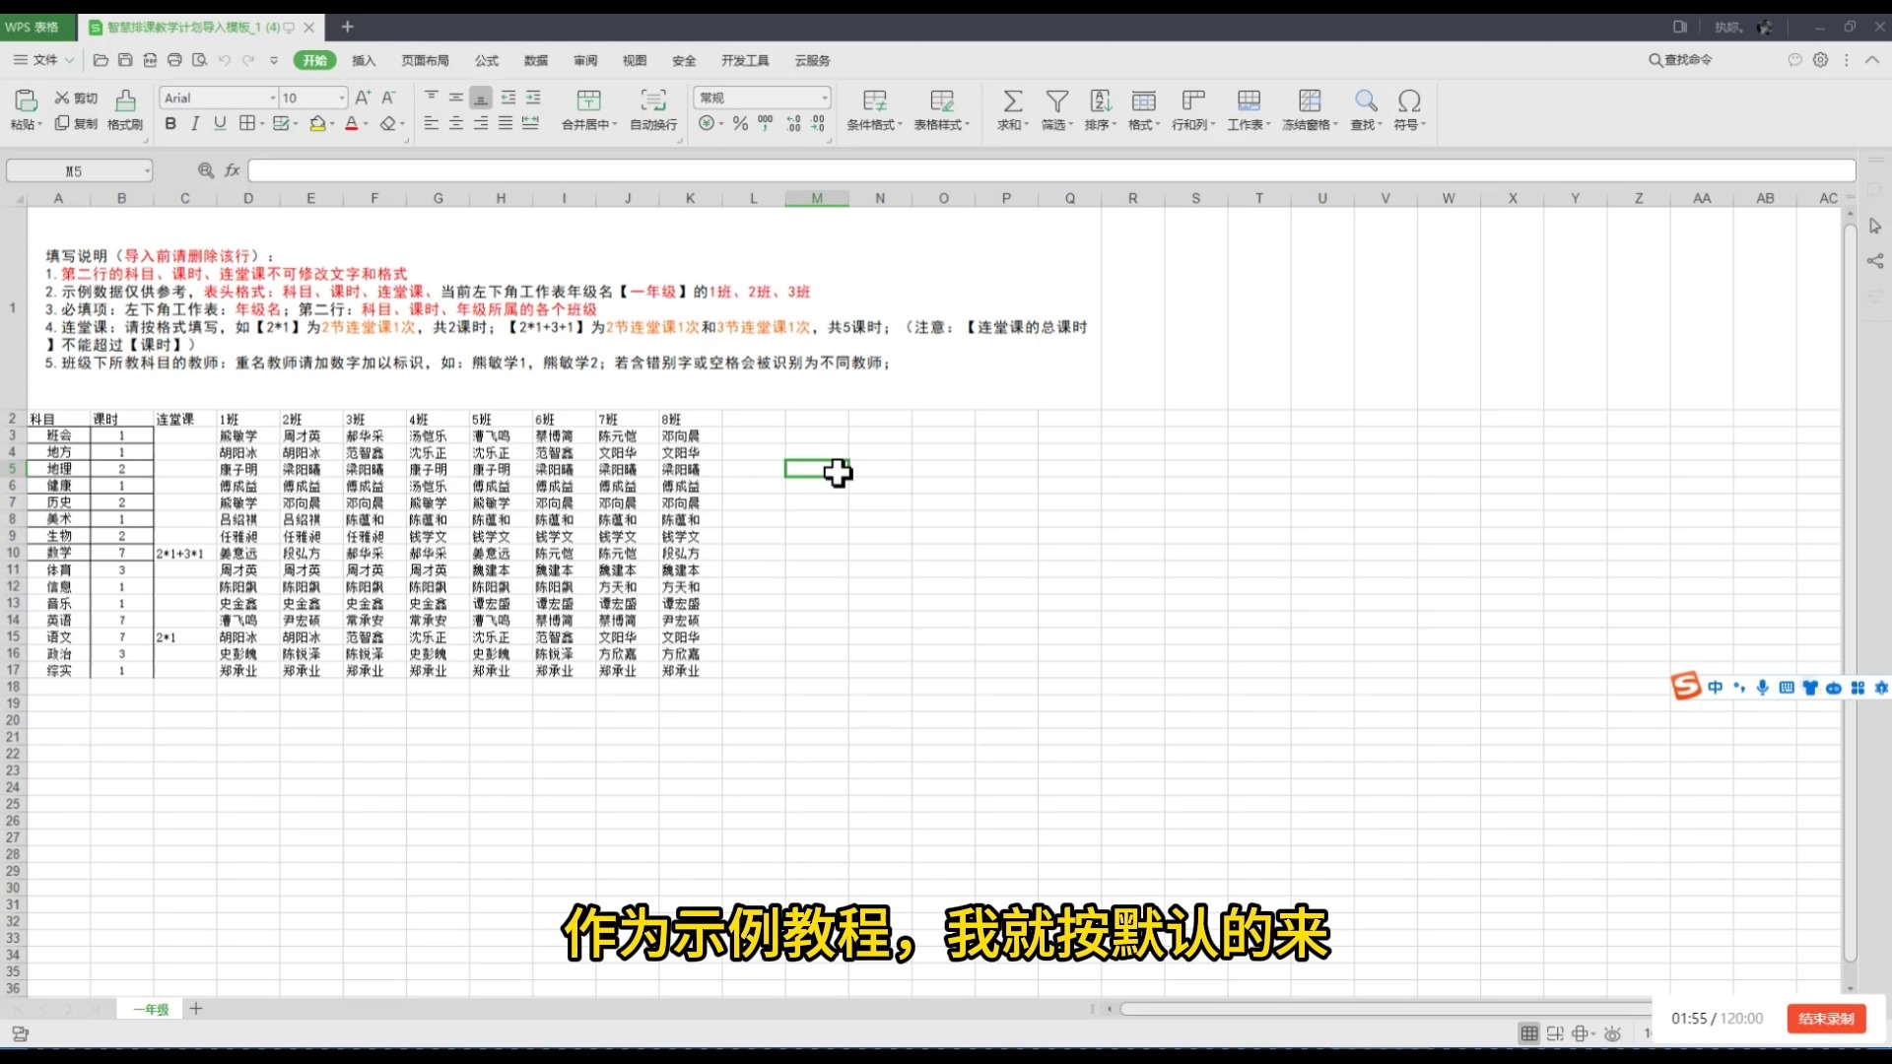
Task: Click the Filter 筛选 funnel icon
Action: coord(1057,100)
